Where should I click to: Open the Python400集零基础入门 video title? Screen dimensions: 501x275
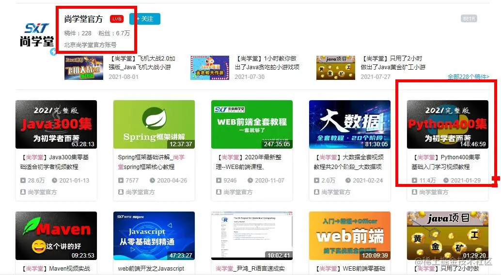pyautogui.click(x=446, y=162)
